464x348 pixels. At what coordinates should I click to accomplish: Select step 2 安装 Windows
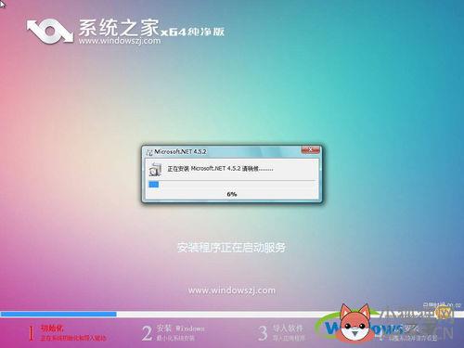(x=174, y=332)
